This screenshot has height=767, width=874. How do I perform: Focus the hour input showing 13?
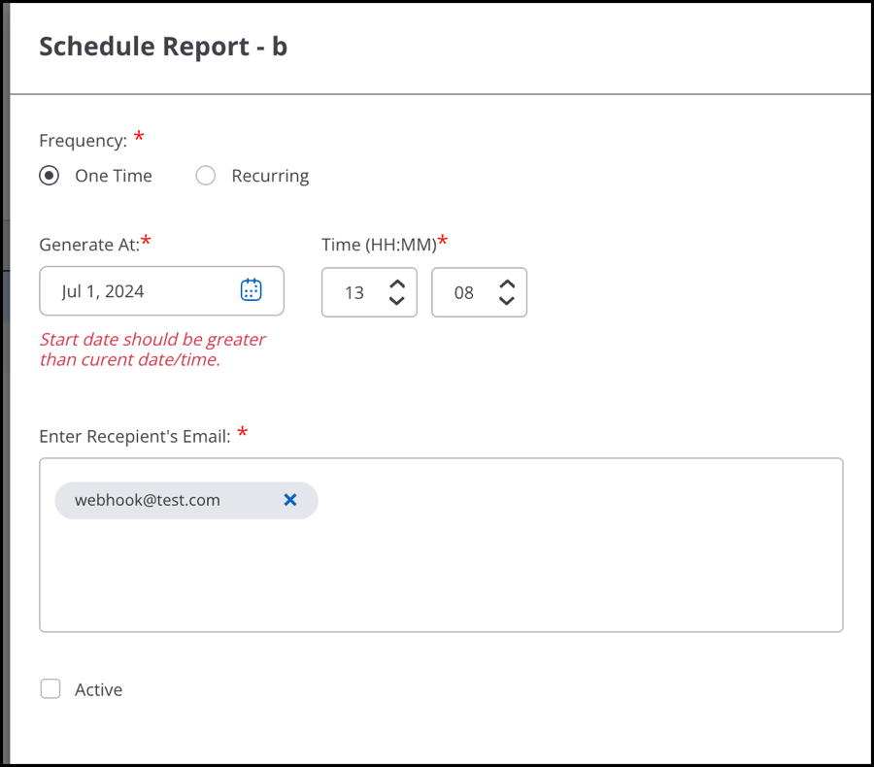(354, 292)
